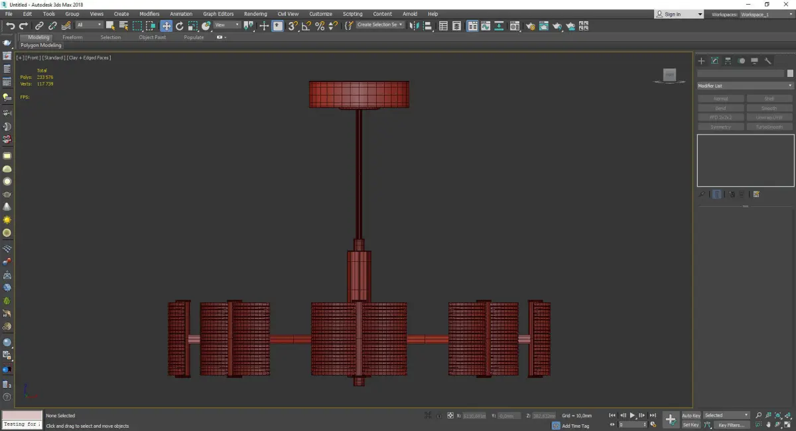The height and width of the screenshot is (431, 796).
Task: Click the Redo arrow in the main toolbar
Action: [x=23, y=26]
